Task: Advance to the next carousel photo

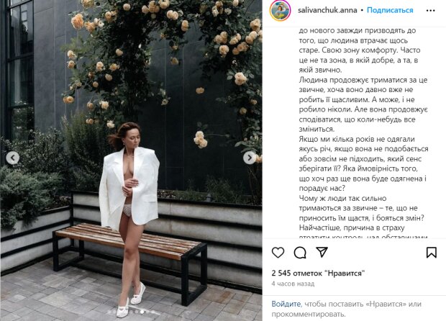Action: click(x=250, y=158)
